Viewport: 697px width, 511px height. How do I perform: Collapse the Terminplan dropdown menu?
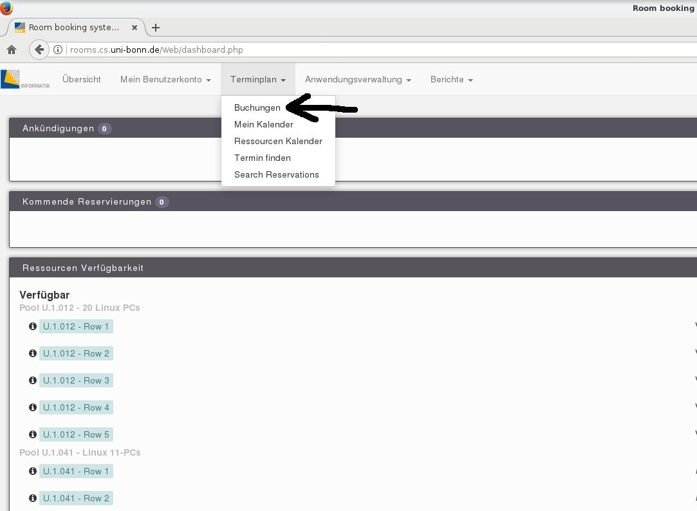(257, 80)
